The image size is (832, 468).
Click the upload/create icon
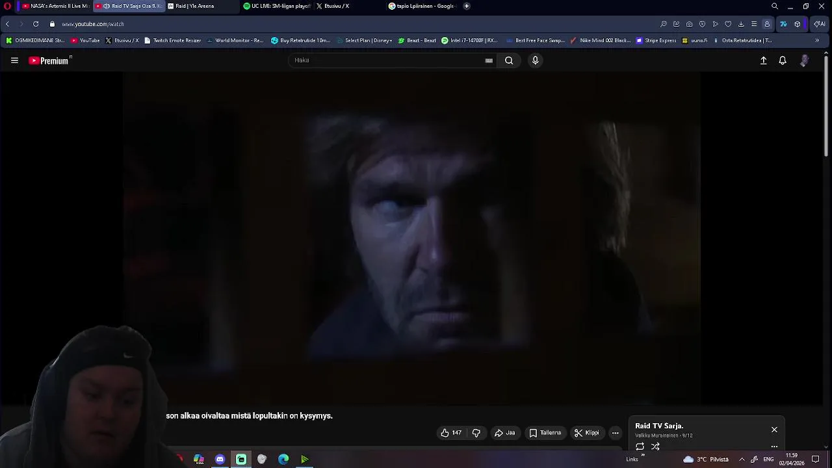[x=764, y=60]
